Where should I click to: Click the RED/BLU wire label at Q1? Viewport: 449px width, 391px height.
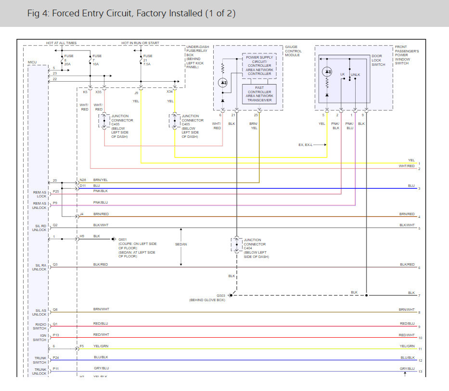coord(101,324)
